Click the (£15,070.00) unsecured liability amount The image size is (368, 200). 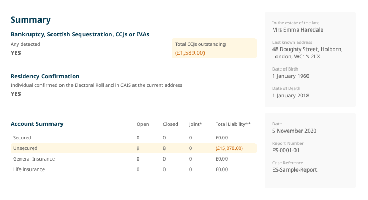click(x=229, y=148)
